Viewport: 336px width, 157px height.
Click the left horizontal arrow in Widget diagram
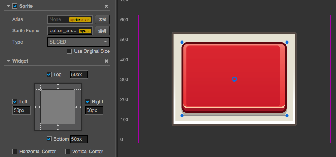(37, 107)
